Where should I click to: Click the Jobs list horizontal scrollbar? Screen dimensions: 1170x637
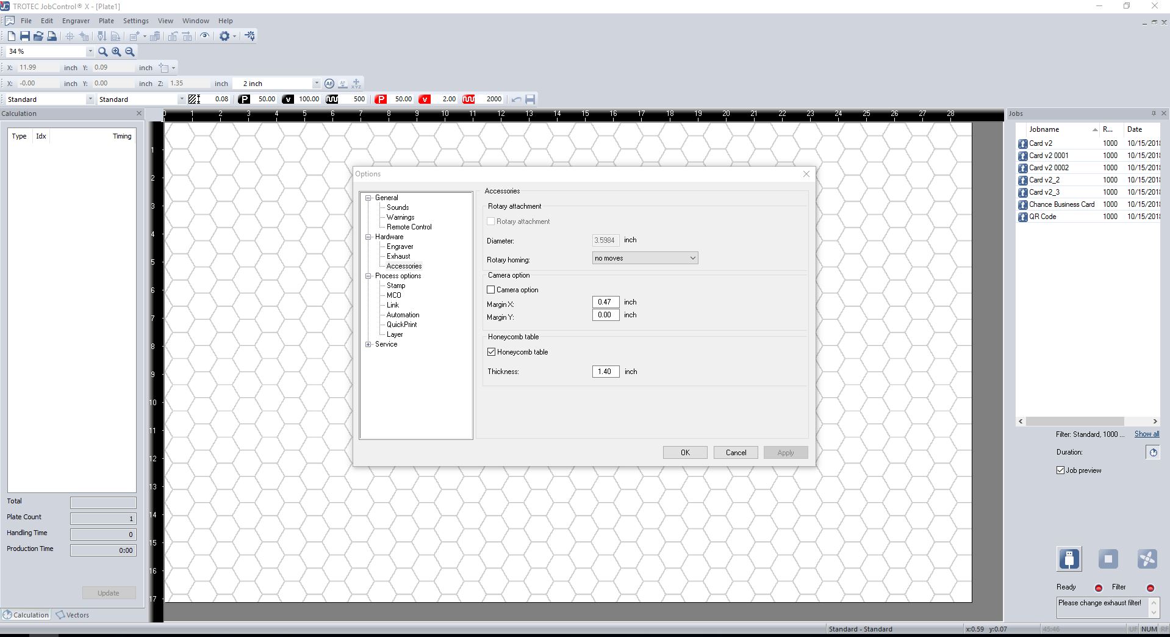[x=1075, y=421]
